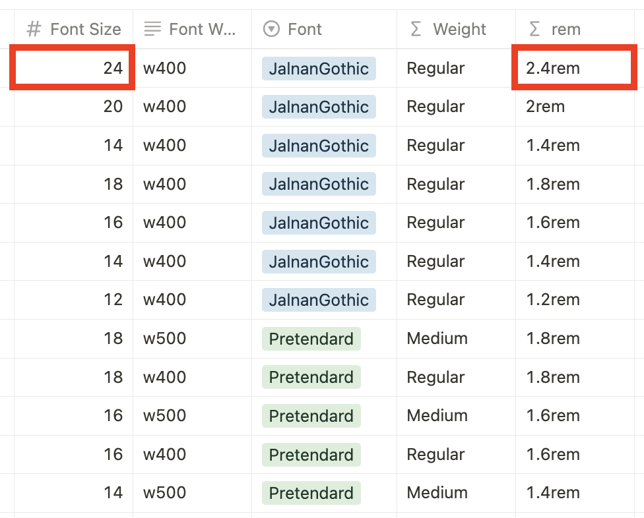Click the 2rem formula cell
Image resolution: width=644 pixels, height=518 pixels.
(575, 107)
